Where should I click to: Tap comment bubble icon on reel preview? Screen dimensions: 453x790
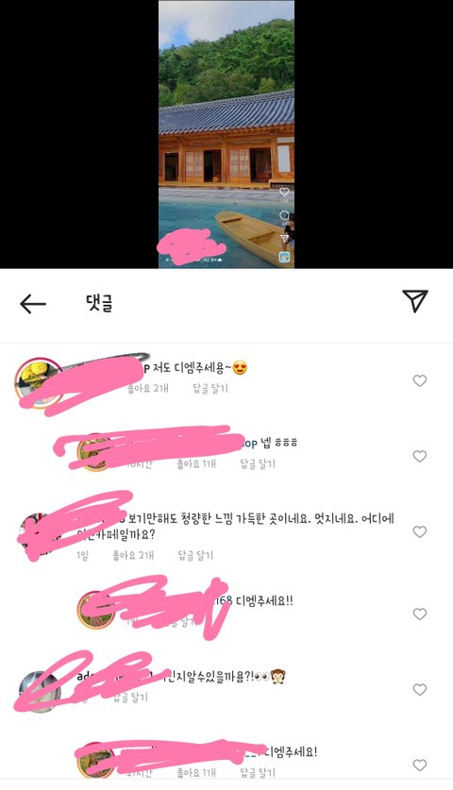(285, 215)
